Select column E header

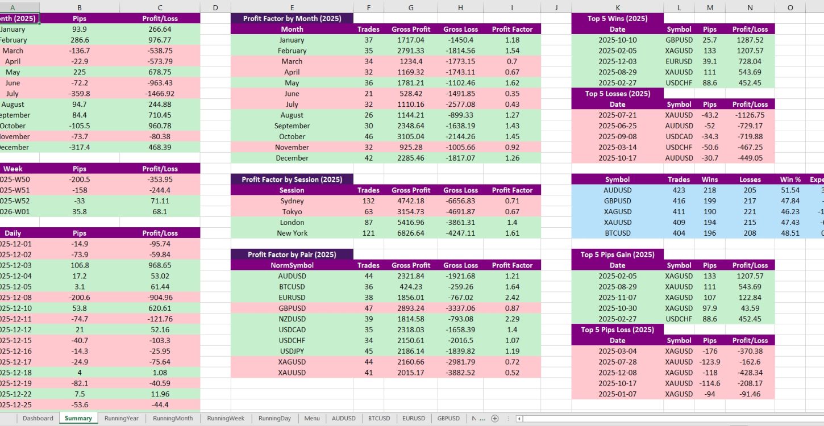[292, 7]
